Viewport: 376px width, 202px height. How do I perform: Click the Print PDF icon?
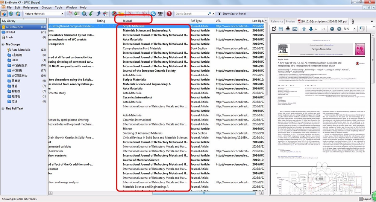(288, 29)
